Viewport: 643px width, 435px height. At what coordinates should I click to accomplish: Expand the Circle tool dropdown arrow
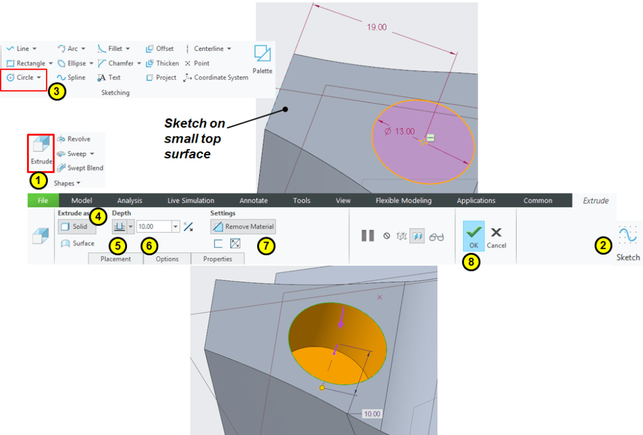click(x=39, y=77)
